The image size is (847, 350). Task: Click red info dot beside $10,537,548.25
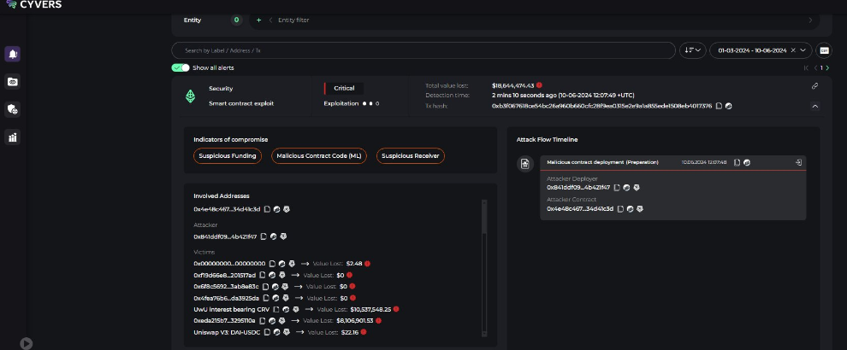(396, 309)
